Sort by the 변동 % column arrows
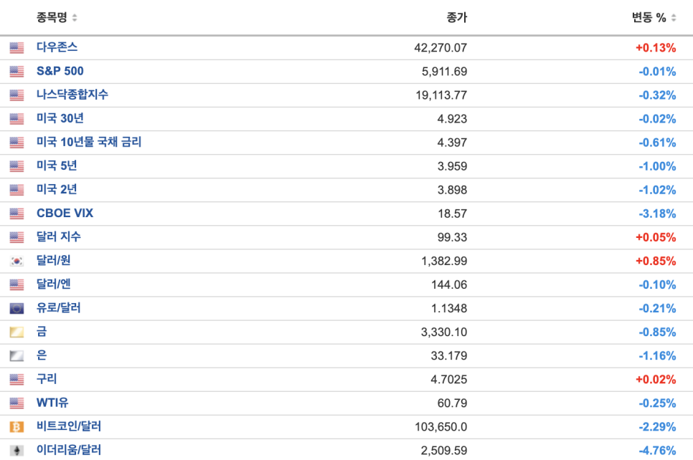 click(x=674, y=18)
